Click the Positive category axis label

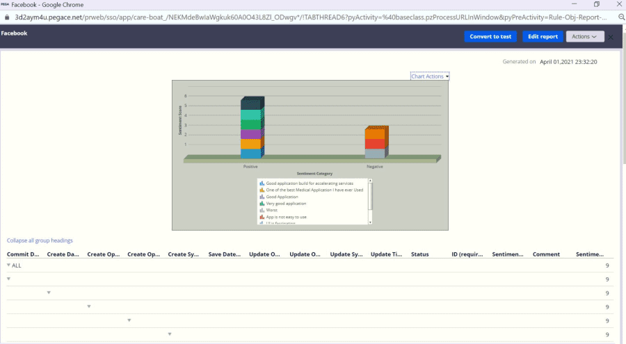[250, 166]
